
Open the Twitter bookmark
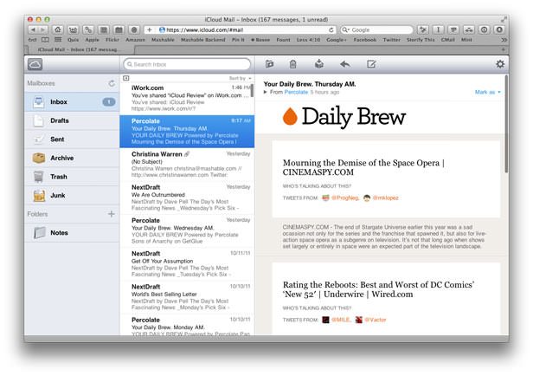[x=392, y=40]
